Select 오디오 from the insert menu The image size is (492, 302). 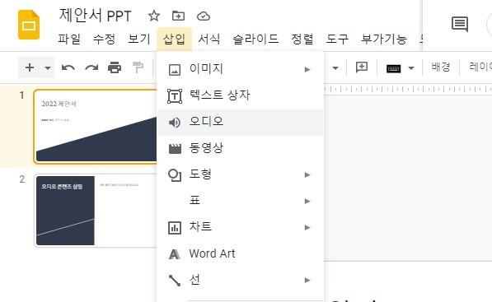[x=240, y=122]
